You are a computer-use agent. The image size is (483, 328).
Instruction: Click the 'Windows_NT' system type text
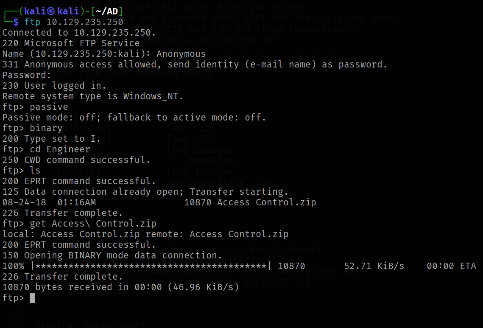coord(151,96)
